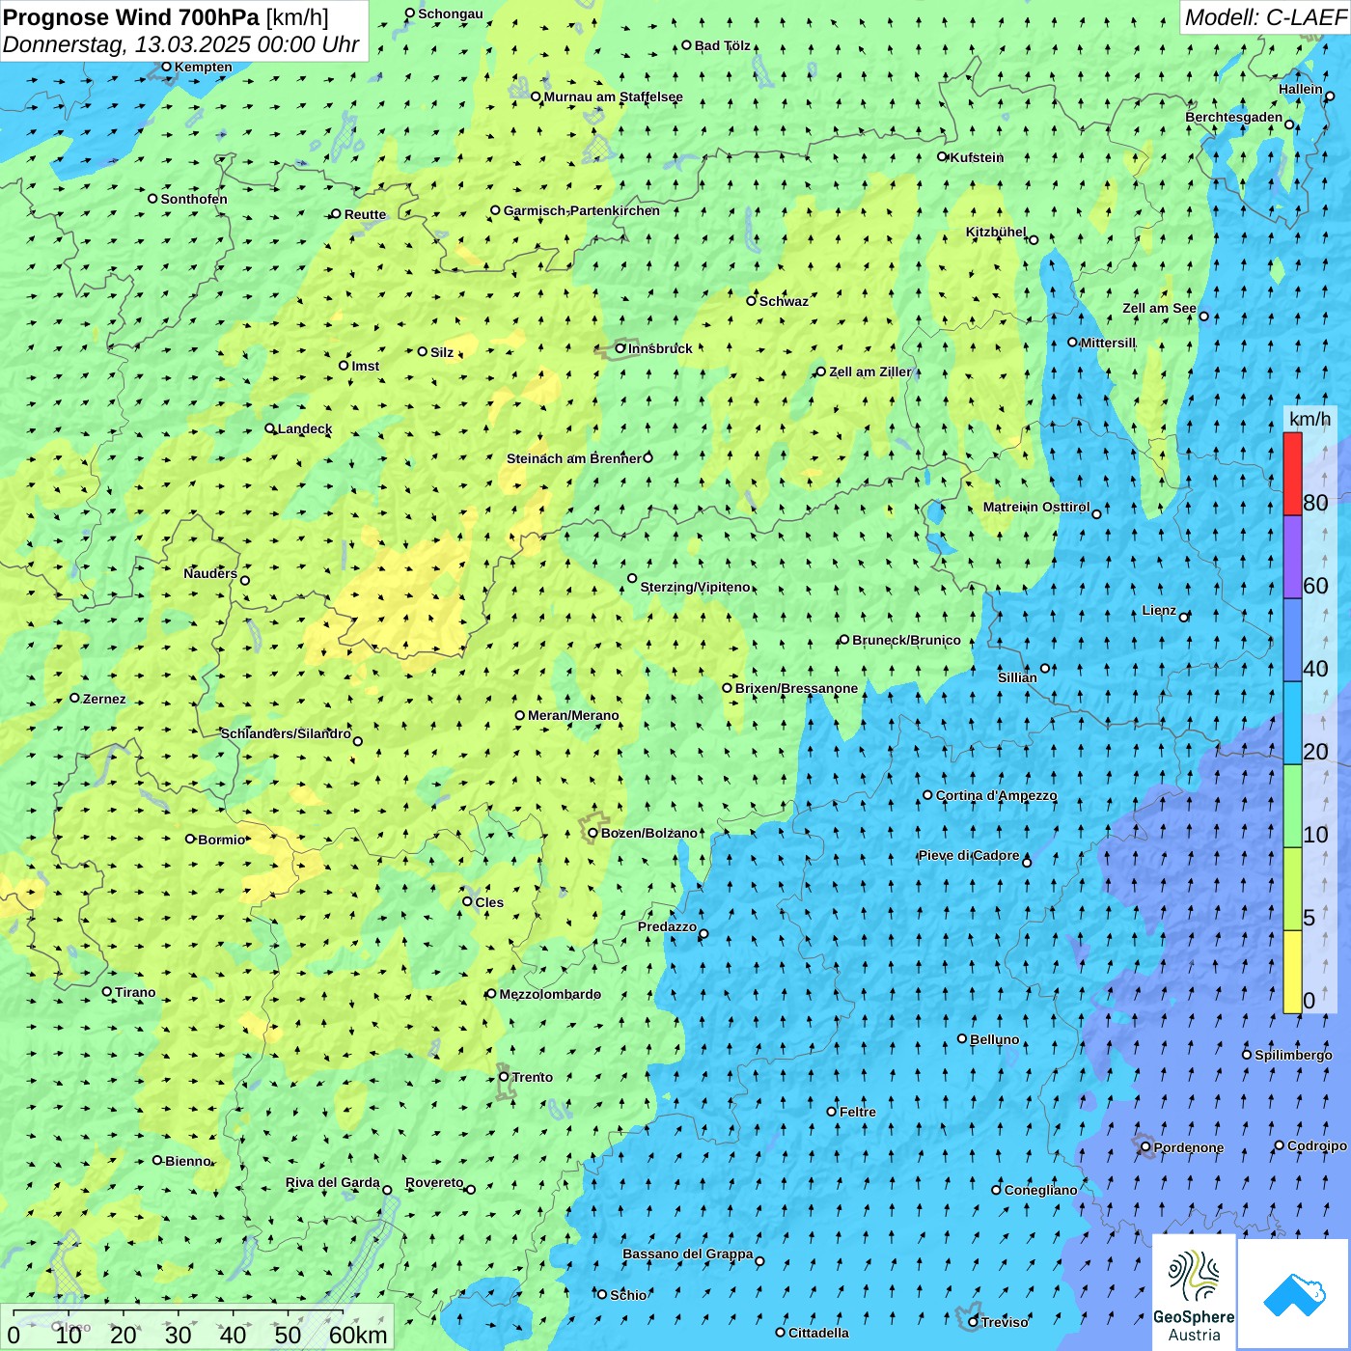This screenshot has height=1351, width=1351.
Task: Click the red 80 km/h legend color
Action: (x=1292, y=474)
